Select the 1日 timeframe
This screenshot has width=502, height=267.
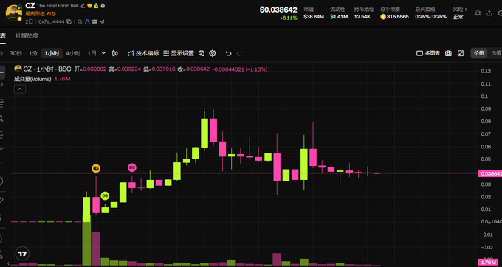tap(92, 53)
